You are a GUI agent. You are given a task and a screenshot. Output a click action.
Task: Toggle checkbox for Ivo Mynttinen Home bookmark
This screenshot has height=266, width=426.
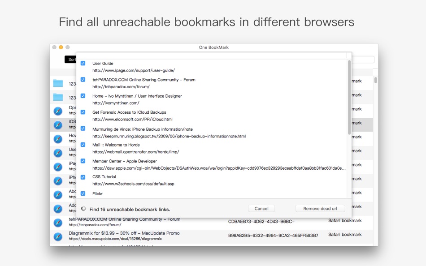tap(83, 96)
